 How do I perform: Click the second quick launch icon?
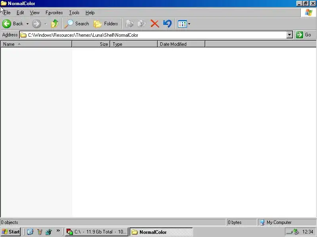click(39, 232)
